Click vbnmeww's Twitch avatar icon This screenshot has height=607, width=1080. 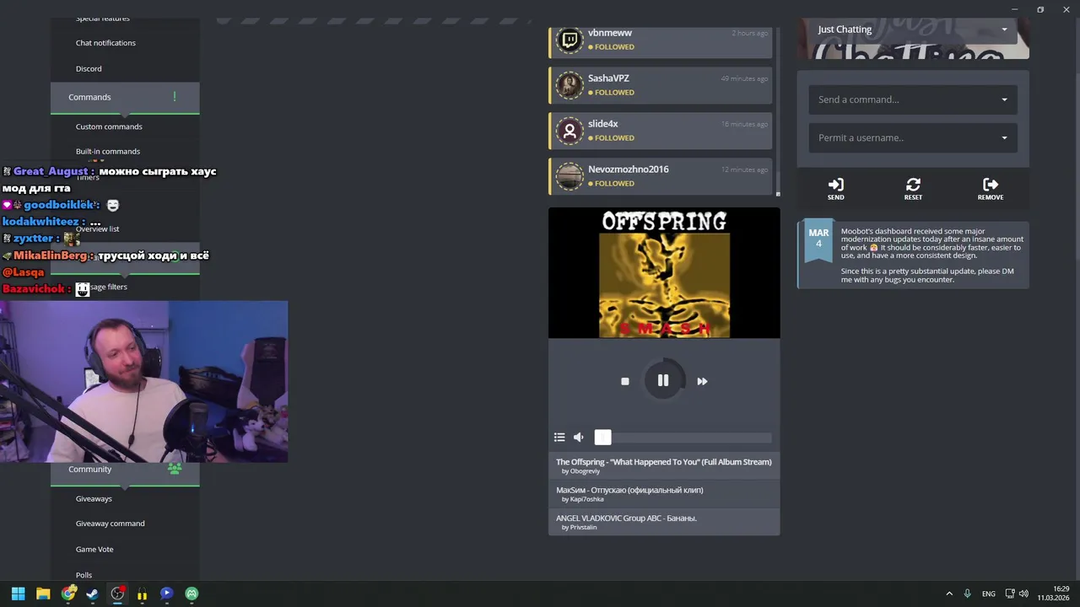[570, 39]
